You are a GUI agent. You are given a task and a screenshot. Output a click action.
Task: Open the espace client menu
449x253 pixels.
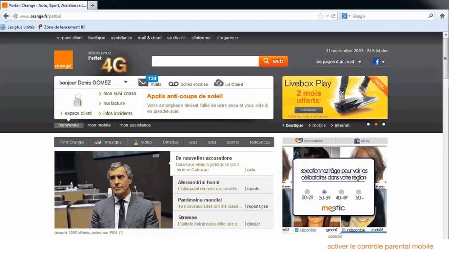pyautogui.click(x=70, y=38)
